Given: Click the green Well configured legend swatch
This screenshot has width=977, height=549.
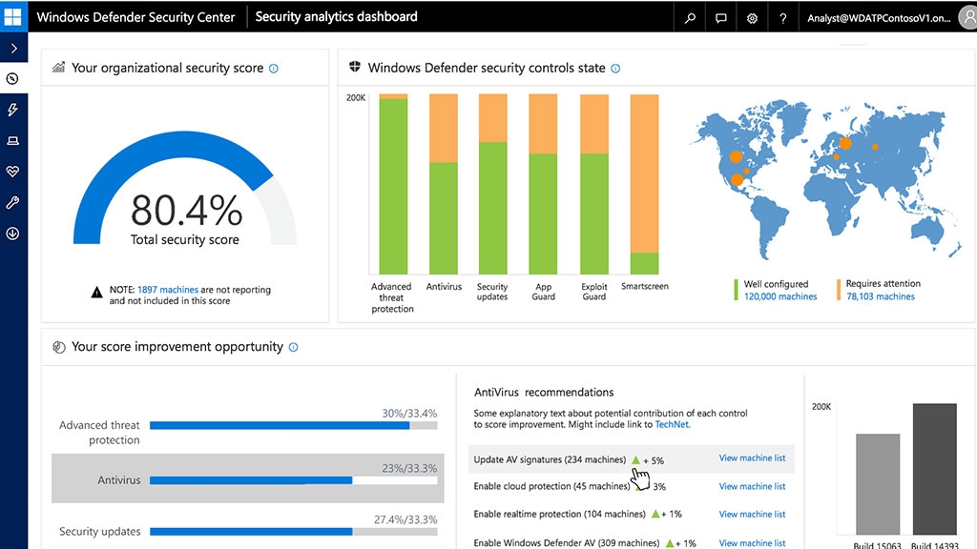Looking at the screenshot, I should click(736, 290).
